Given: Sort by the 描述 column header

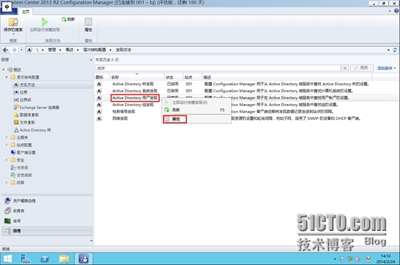Looking at the screenshot, I should [287, 77].
